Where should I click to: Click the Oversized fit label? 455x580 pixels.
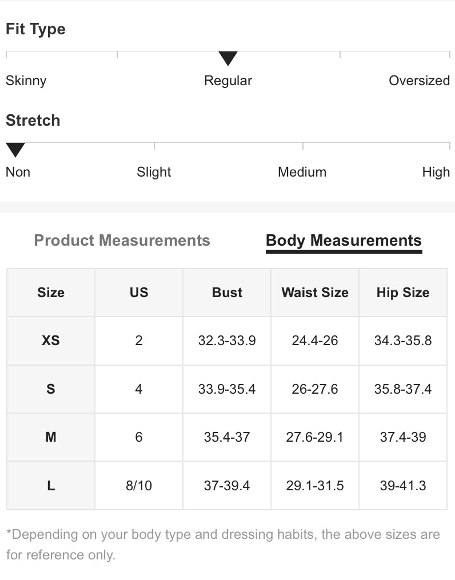click(x=419, y=81)
